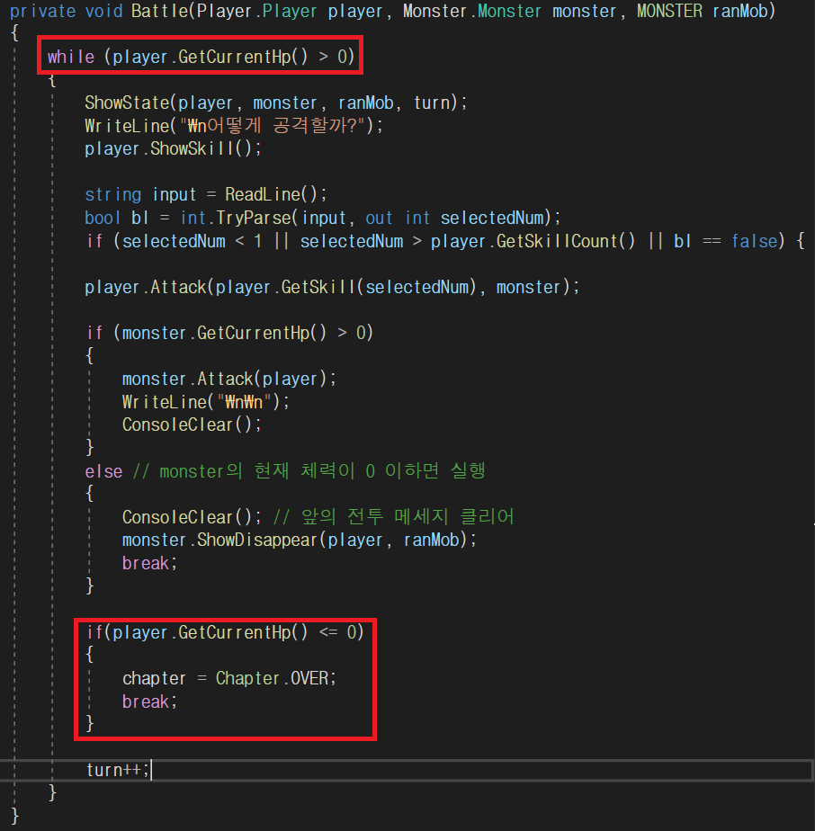The image size is (815, 831).
Task: Click the ShowState call
Action: tap(276, 103)
